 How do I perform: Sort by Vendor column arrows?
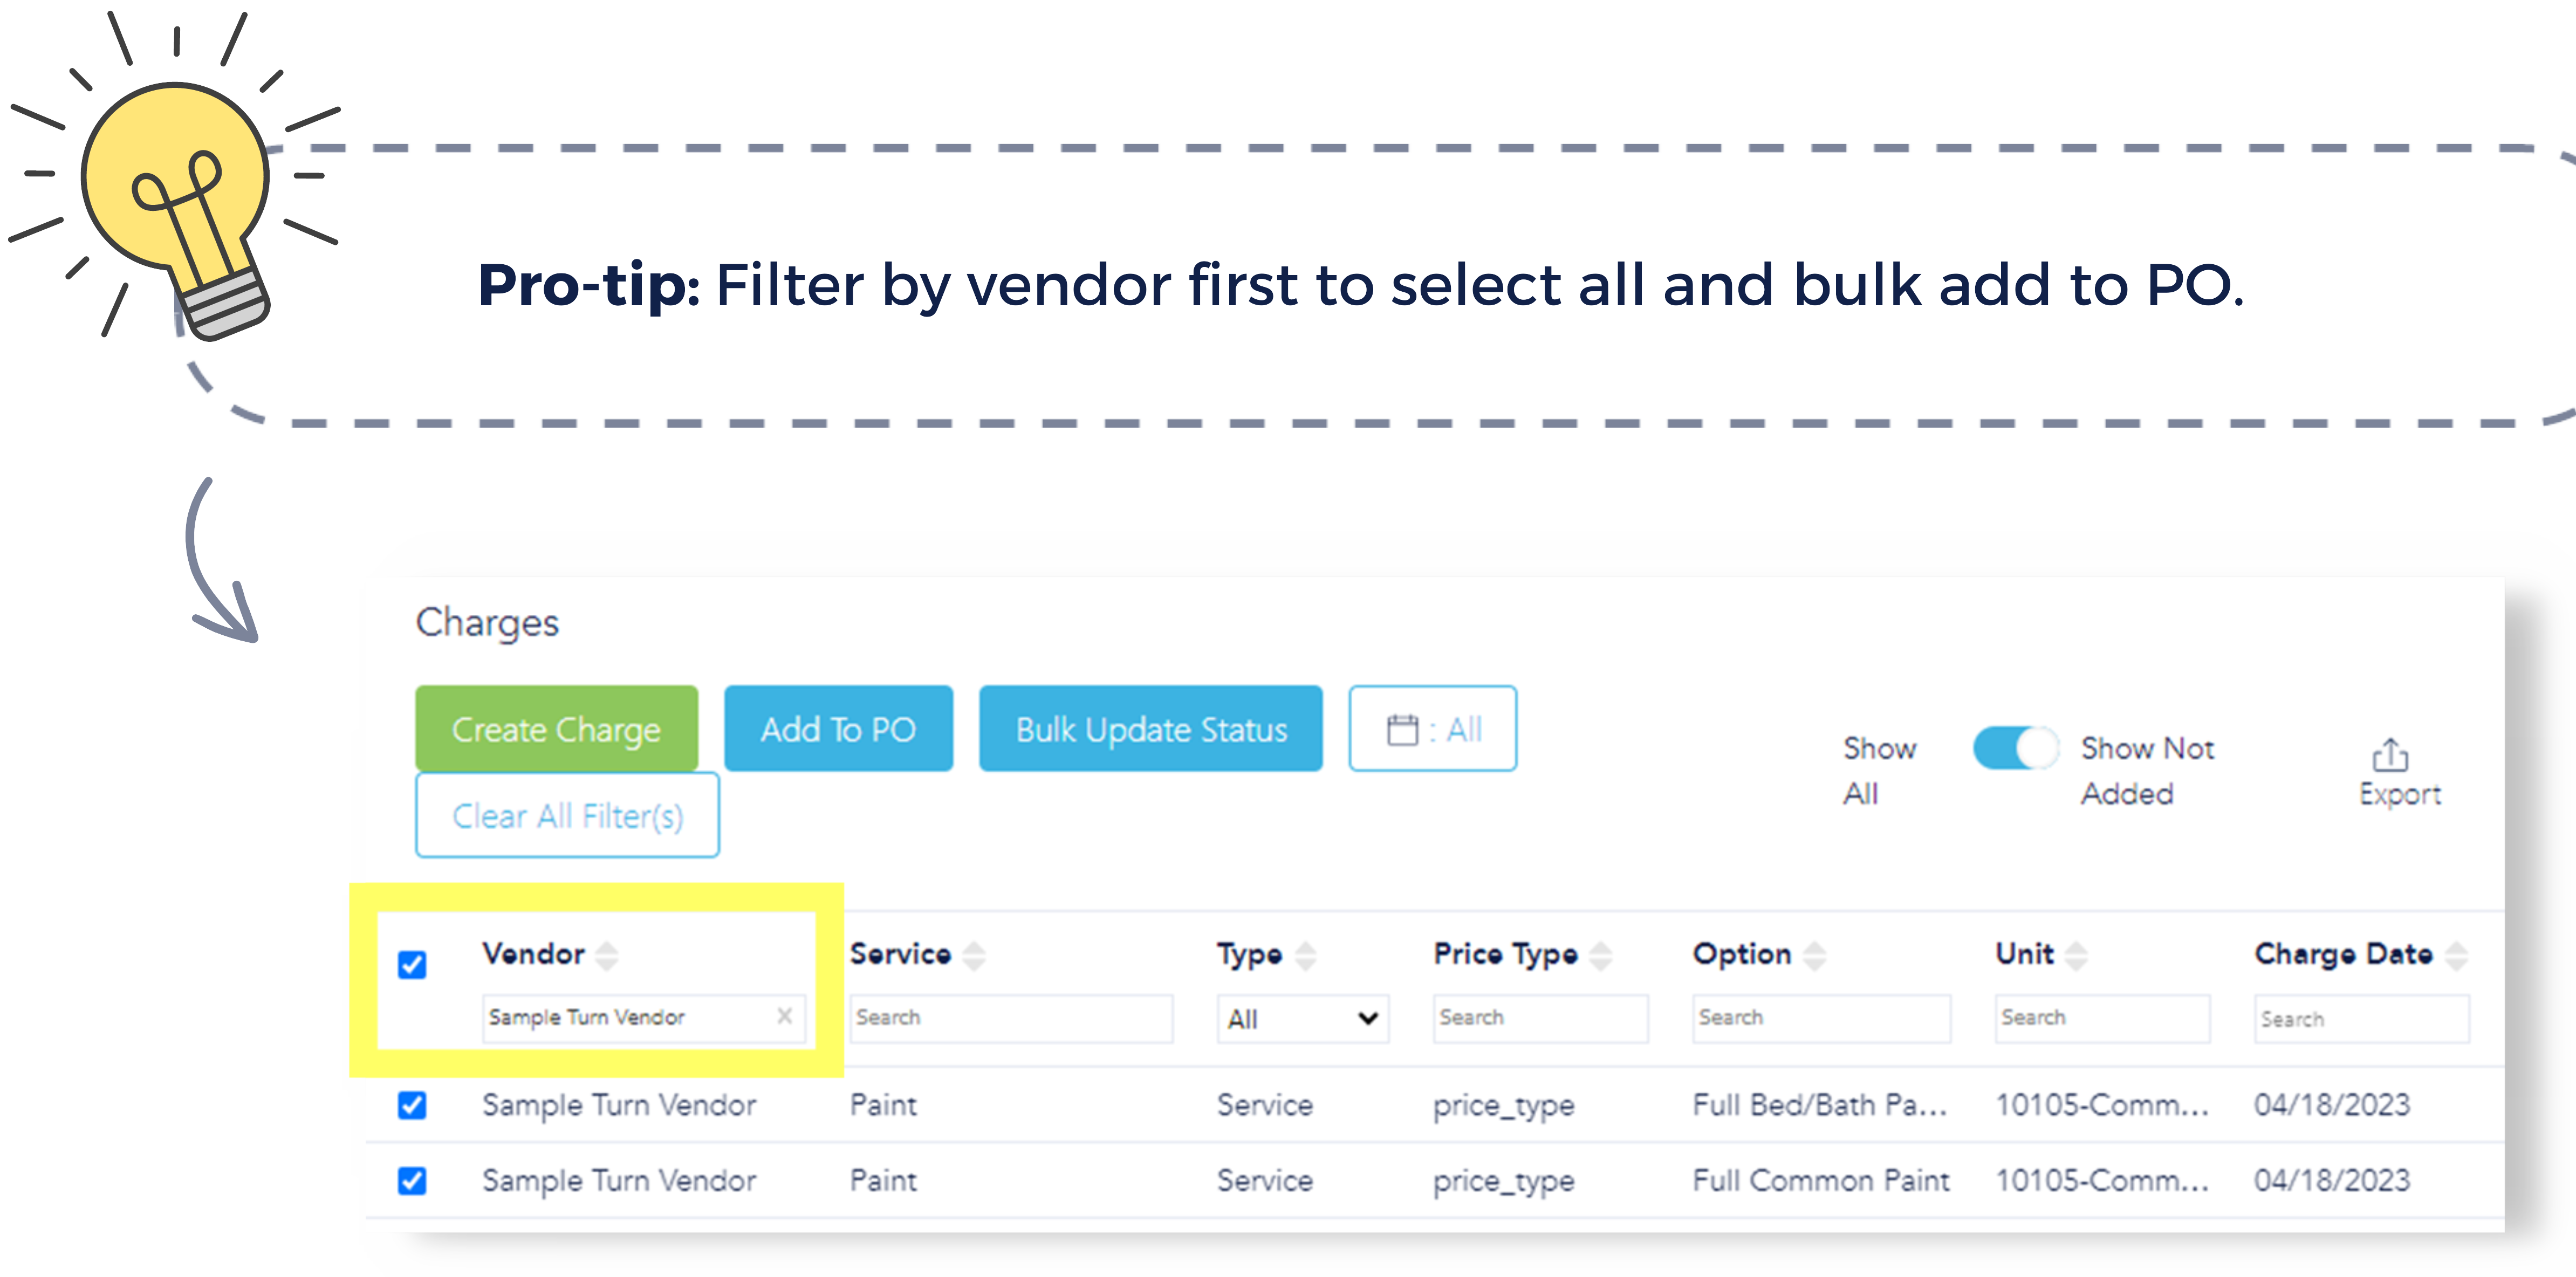(x=607, y=955)
